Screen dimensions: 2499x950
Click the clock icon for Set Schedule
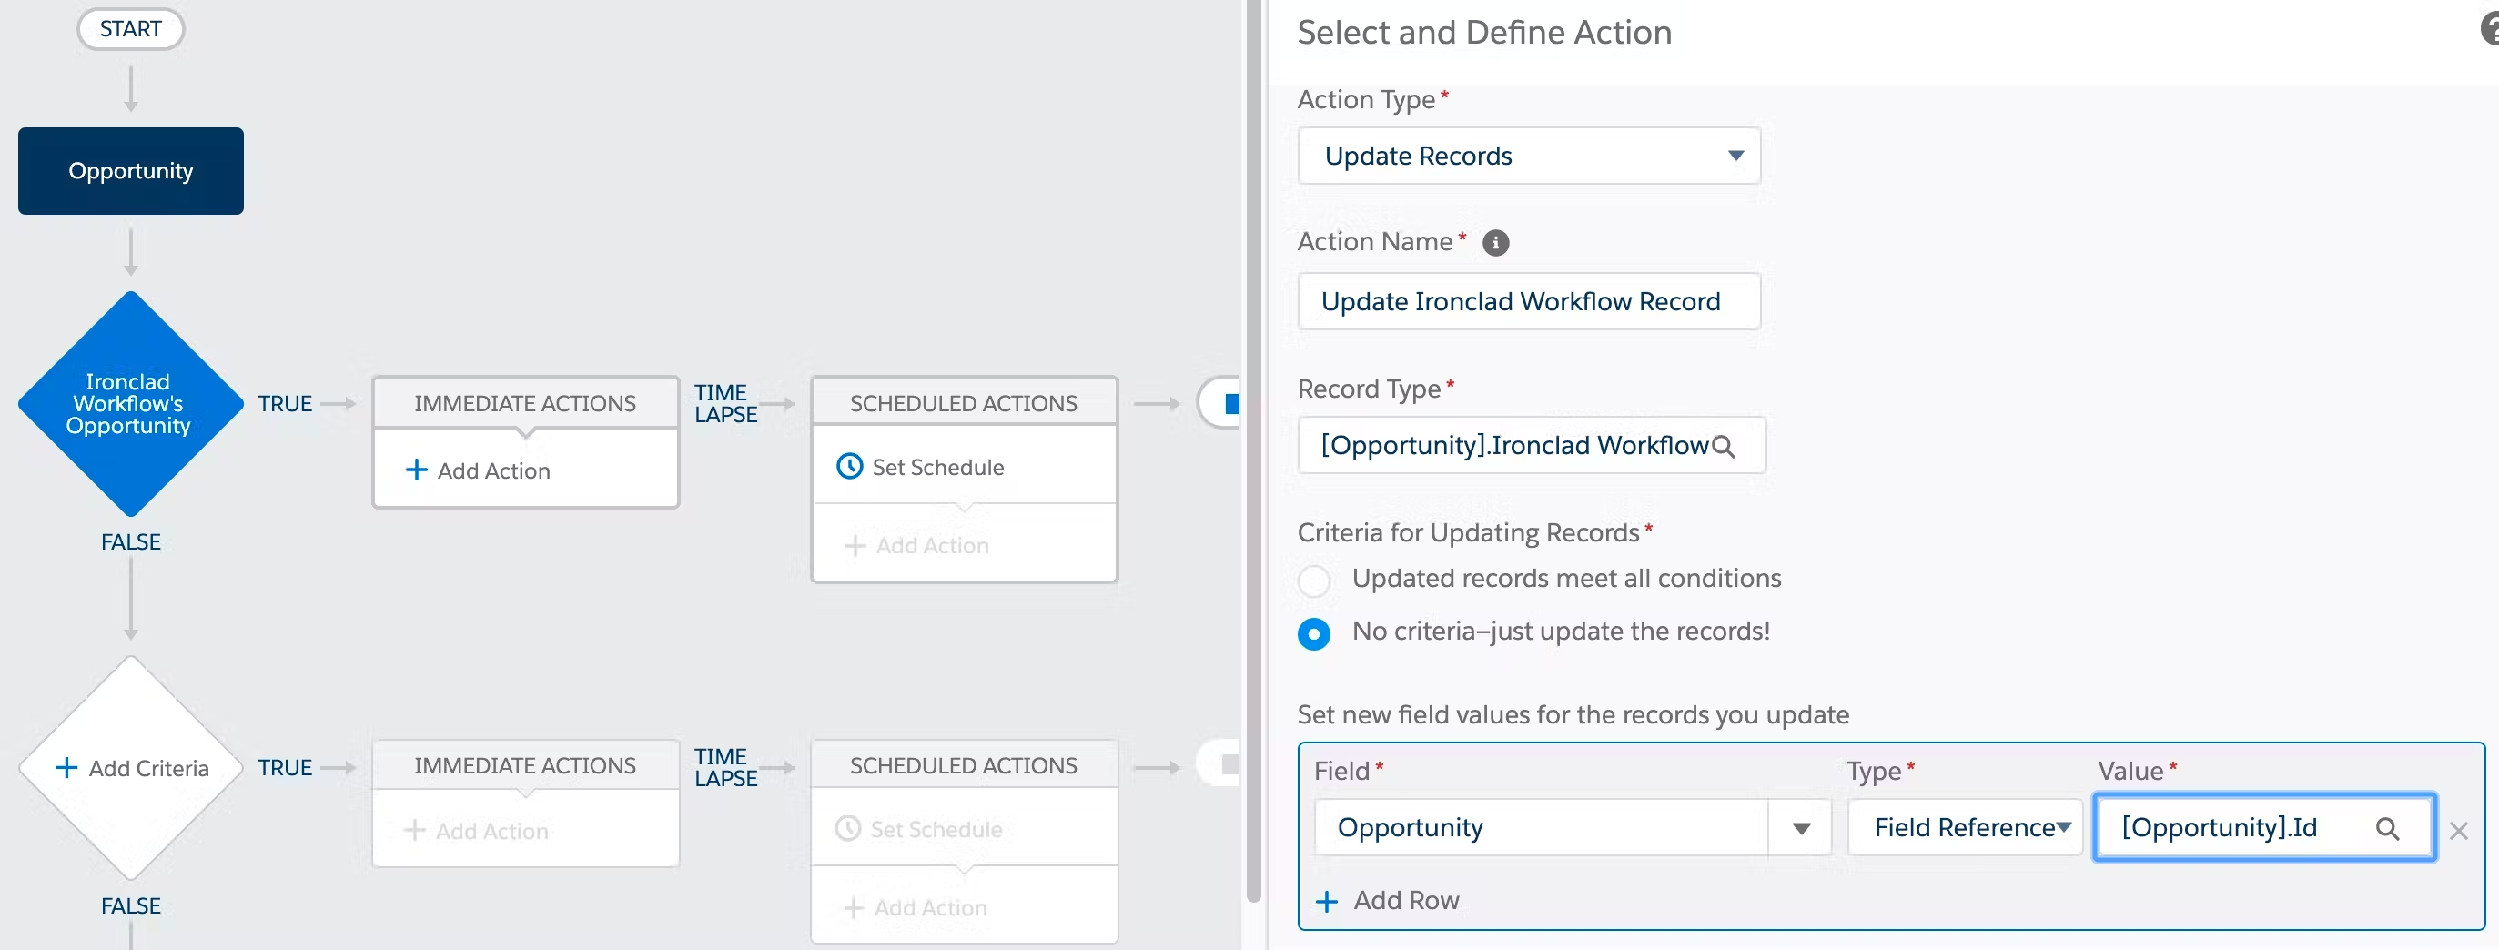coord(849,467)
